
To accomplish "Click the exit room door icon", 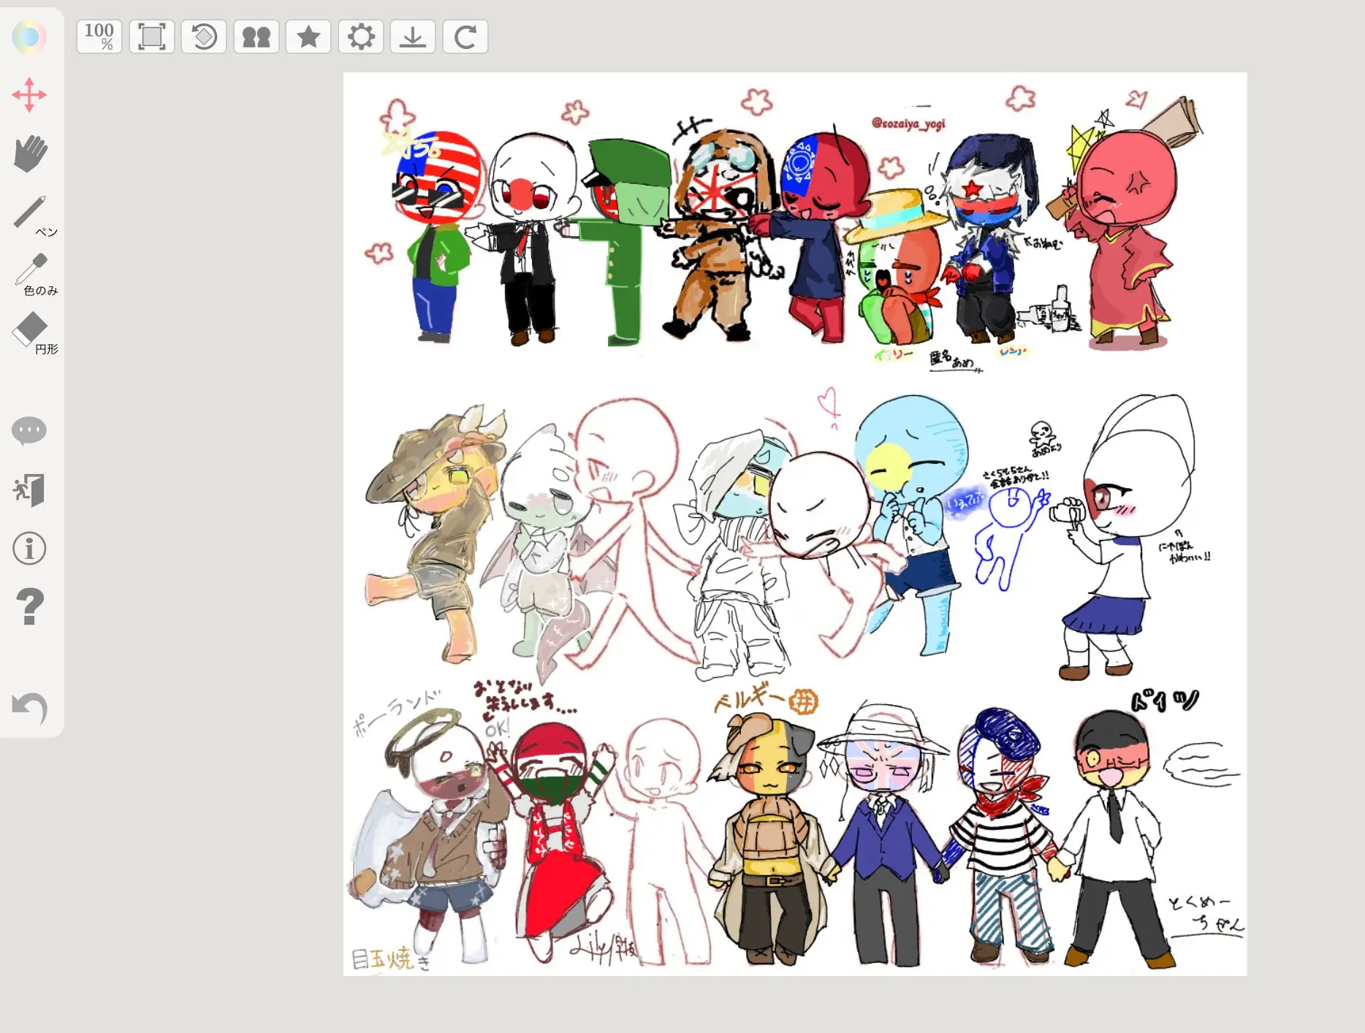I will pos(29,489).
